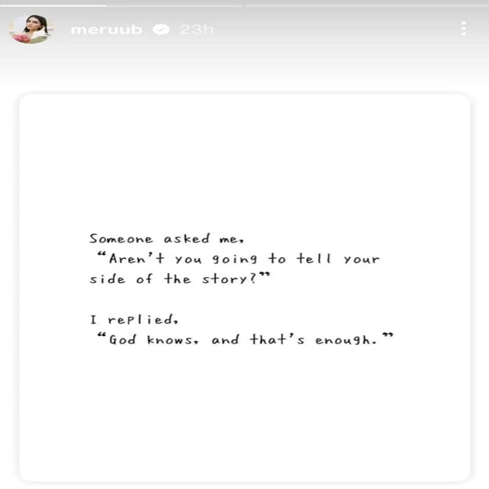Click the word "God" in the quote
The image size is (489, 489).
(x=122, y=340)
